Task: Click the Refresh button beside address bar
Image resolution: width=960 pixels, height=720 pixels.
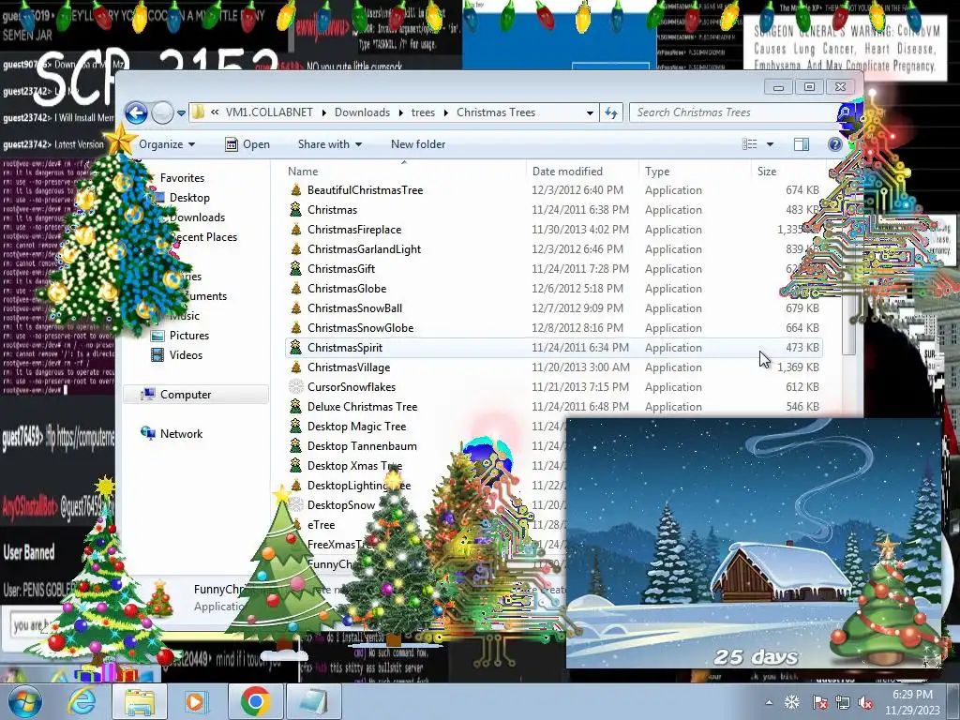Action: coord(611,112)
